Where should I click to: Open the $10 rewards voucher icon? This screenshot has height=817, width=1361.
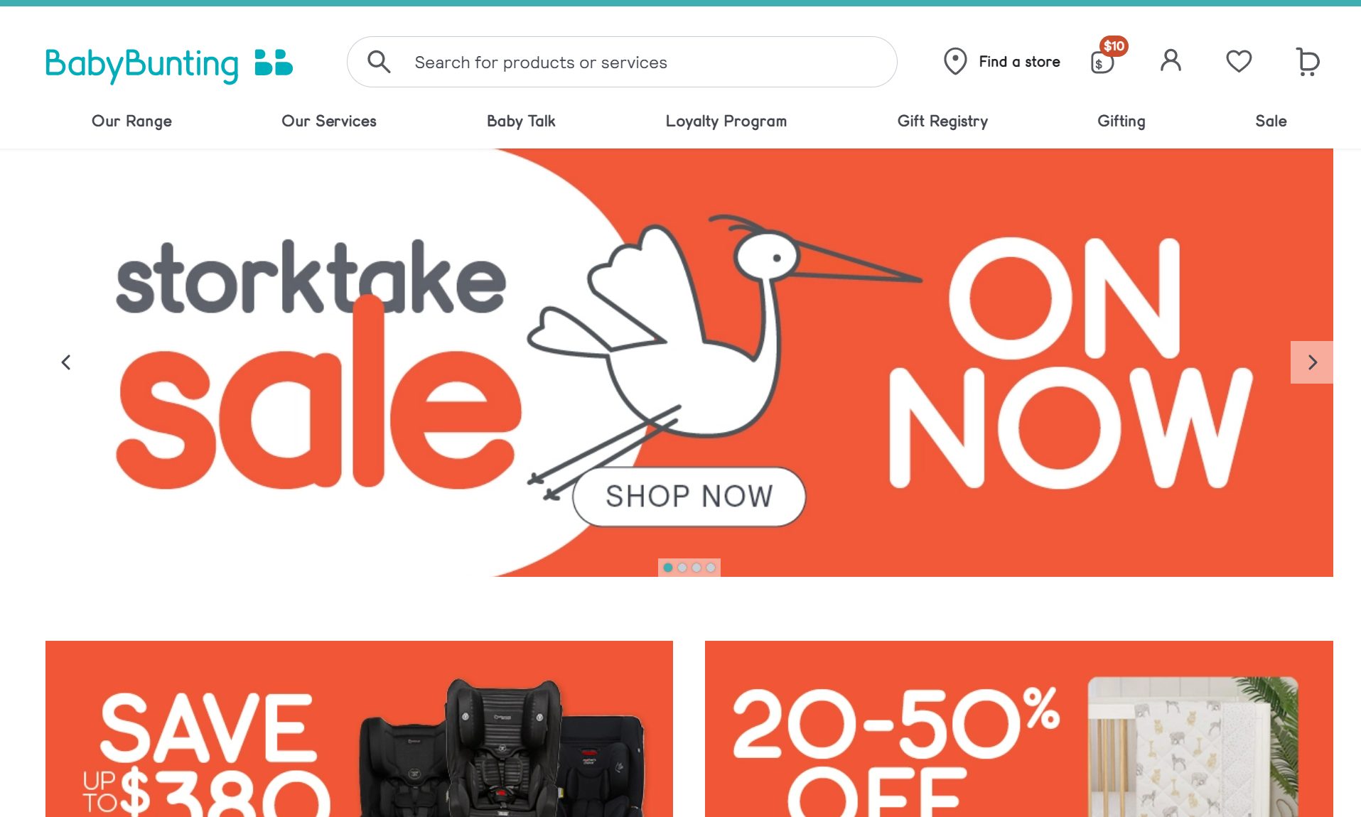coord(1108,56)
